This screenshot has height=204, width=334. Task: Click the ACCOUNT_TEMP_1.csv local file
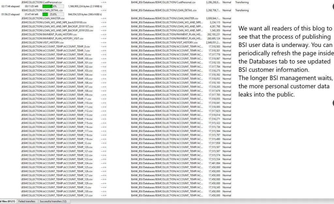(55, 51)
